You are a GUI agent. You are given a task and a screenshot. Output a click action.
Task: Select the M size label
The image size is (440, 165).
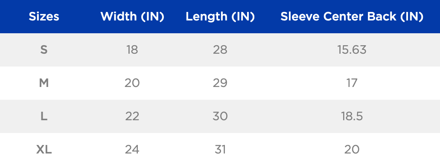(x=44, y=83)
